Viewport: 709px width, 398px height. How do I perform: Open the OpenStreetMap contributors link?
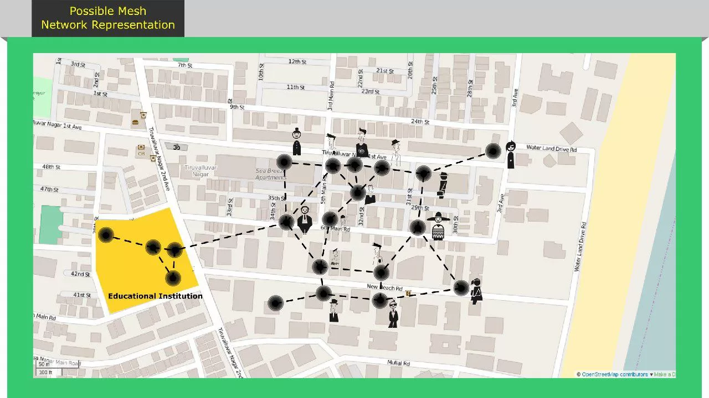click(x=614, y=374)
